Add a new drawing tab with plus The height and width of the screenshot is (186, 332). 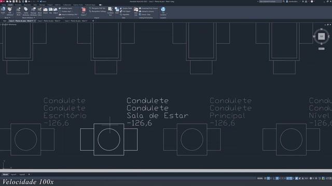[x=93, y=21]
